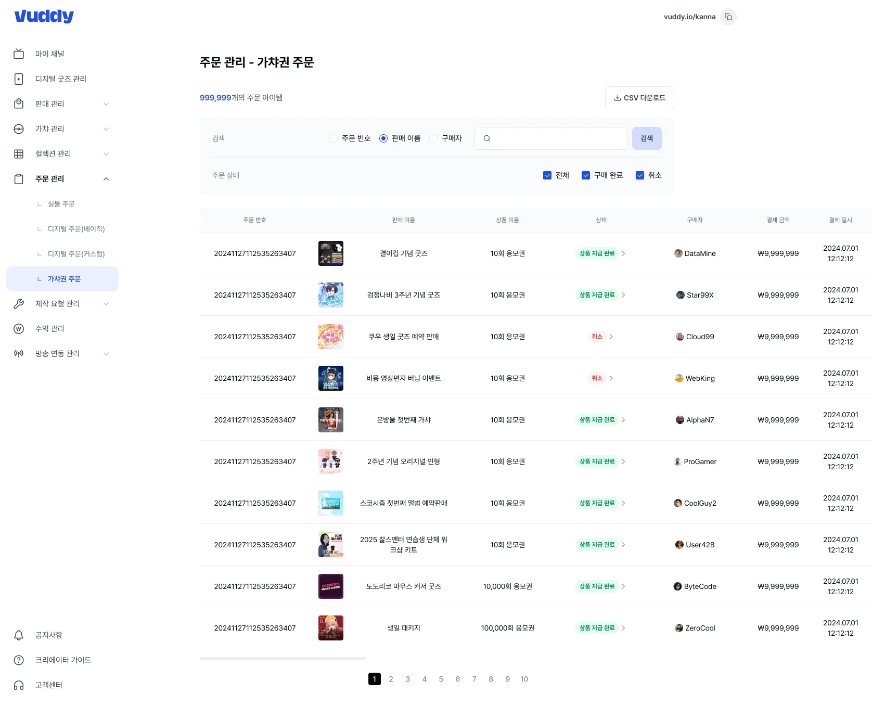Open 수익 관리 menu item

(x=62, y=328)
